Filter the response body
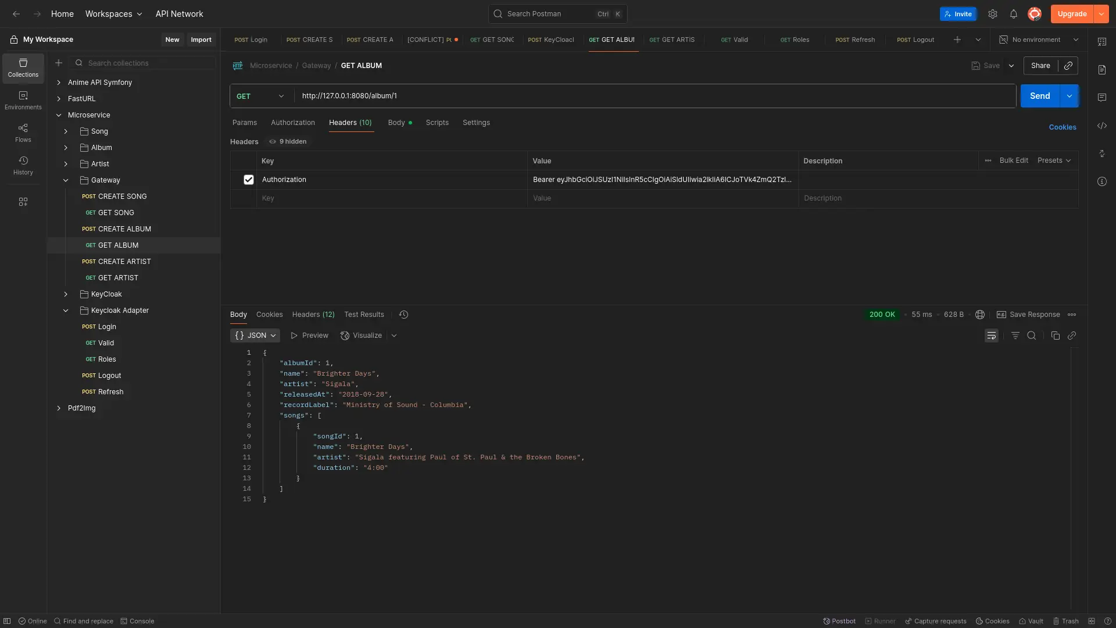 (x=1015, y=336)
